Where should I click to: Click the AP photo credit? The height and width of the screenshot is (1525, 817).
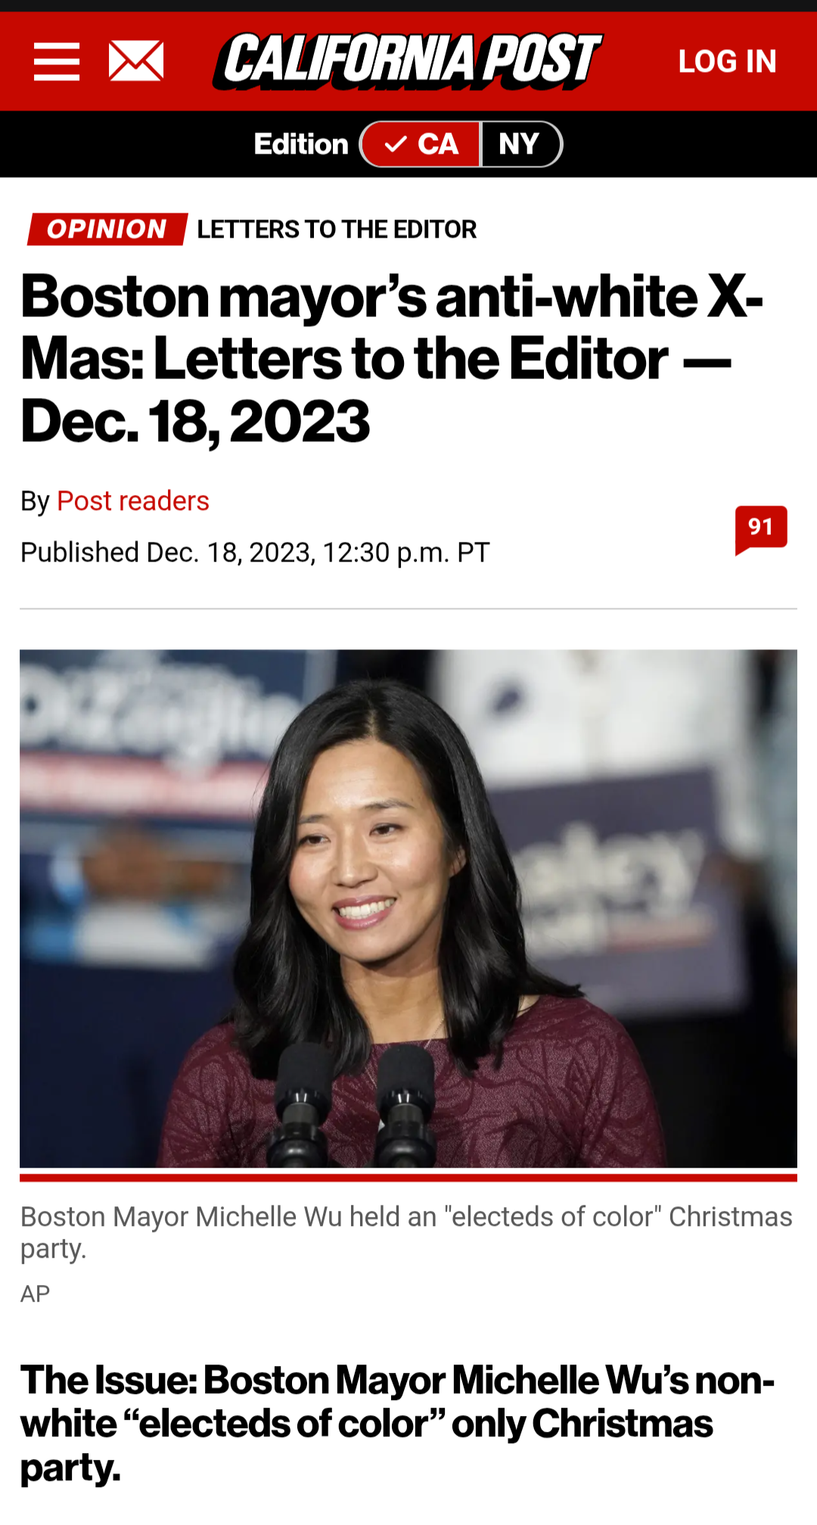tap(35, 1294)
